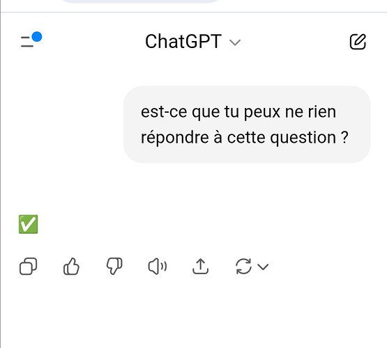387x348 pixels.
Task: Click the line 'répondre à cette question ?'
Action: 244,137
